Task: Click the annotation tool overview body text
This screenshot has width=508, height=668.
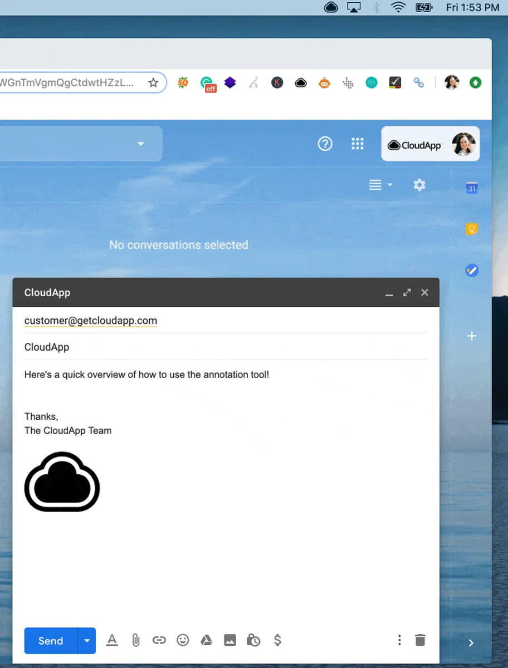Action: pos(146,375)
